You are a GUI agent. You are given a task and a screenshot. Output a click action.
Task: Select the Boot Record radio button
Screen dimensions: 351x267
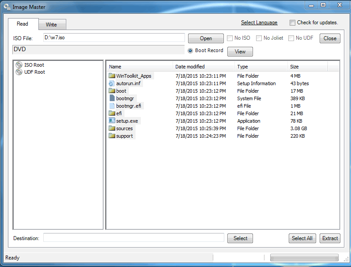[190, 51]
